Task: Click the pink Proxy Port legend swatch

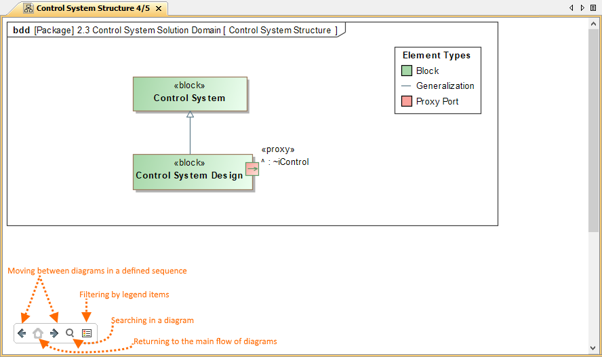Action: pyautogui.click(x=407, y=101)
